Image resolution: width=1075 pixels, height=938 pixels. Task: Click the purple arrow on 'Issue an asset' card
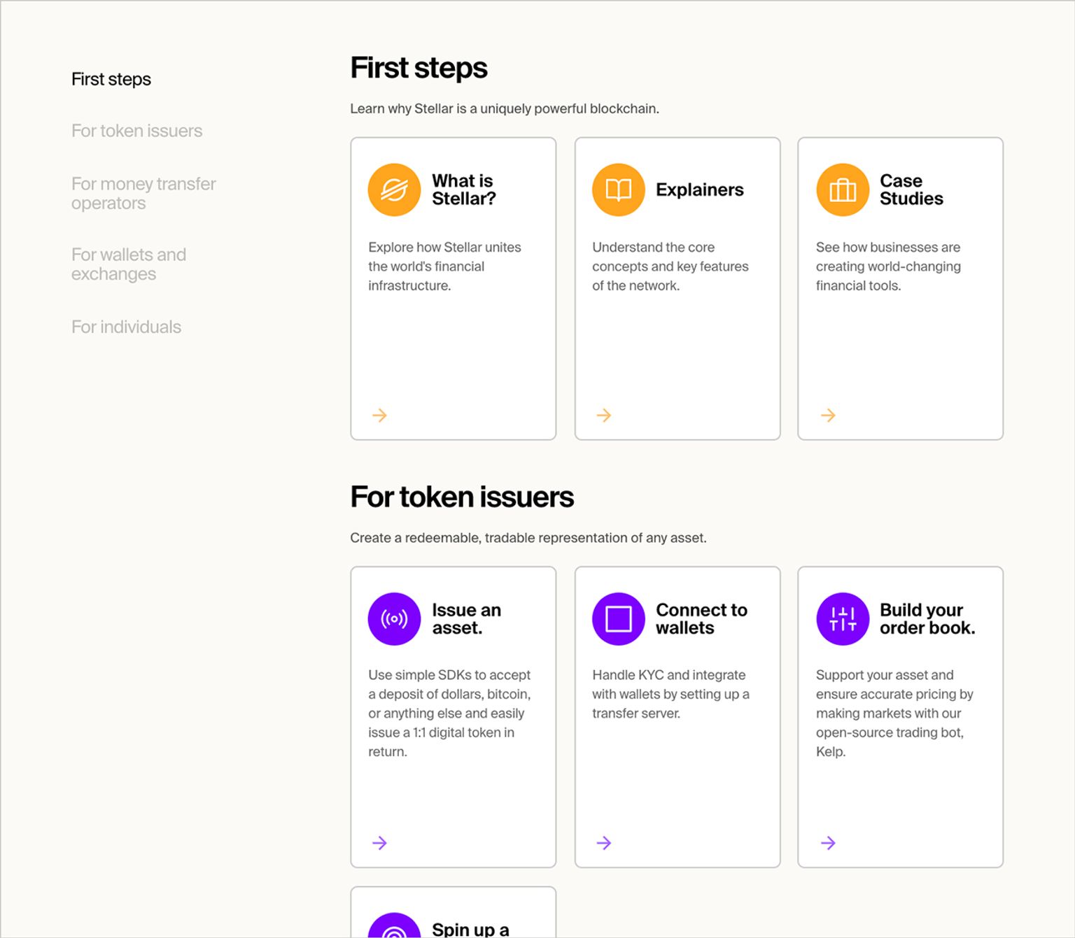(379, 843)
